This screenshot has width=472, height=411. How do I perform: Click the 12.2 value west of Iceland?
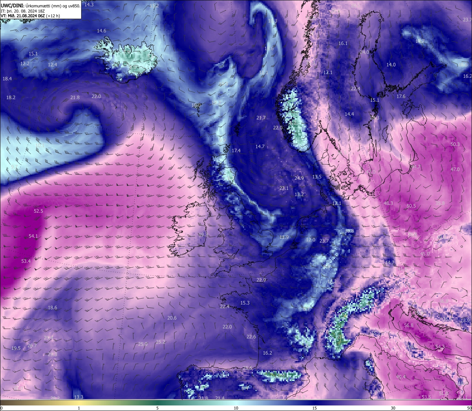click(25, 63)
